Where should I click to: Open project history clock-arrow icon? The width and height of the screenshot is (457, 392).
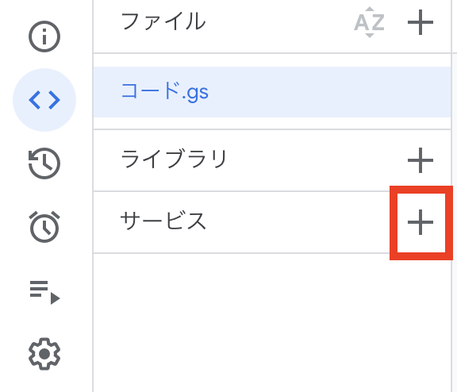[x=44, y=163]
